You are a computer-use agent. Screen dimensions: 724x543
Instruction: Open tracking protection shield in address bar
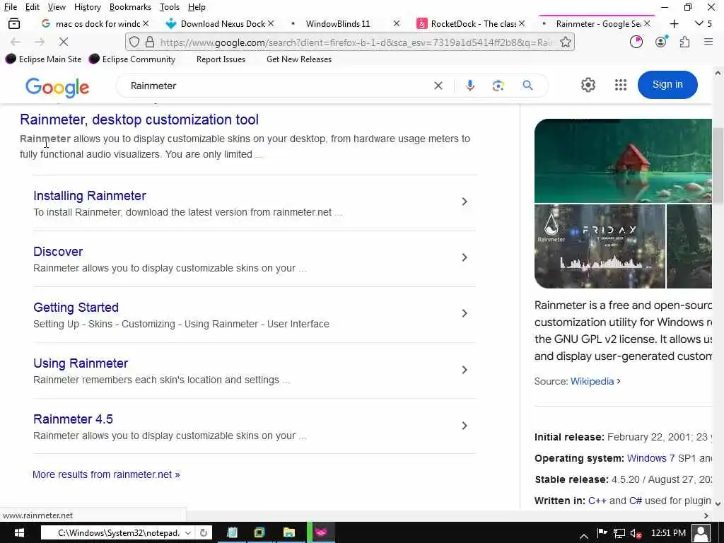(x=134, y=42)
